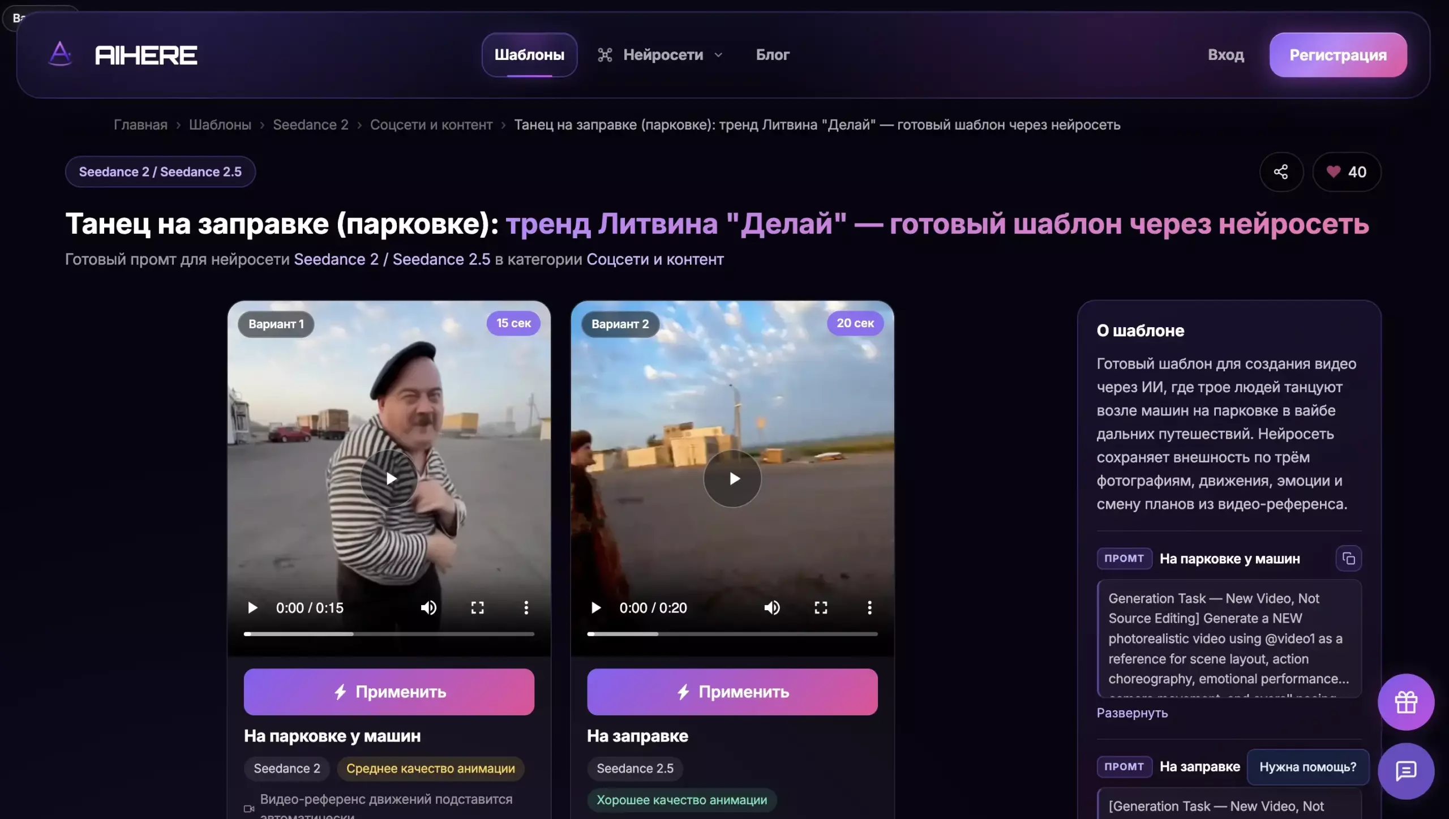Go to Шаблоны breadcrumb
This screenshot has width=1449, height=819.
(220, 125)
